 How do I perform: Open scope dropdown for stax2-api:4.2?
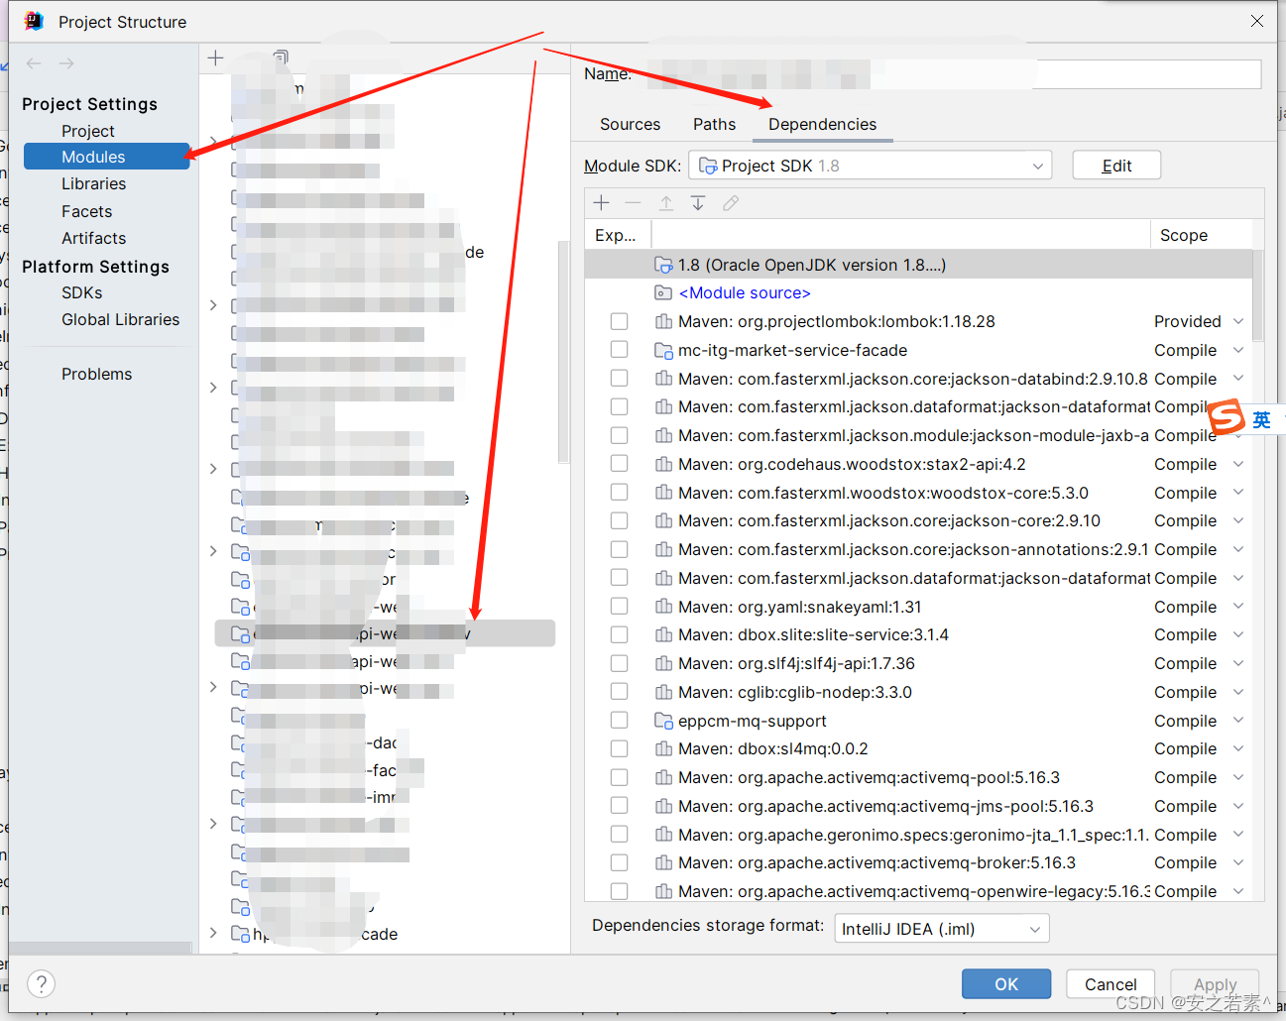(x=1238, y=464)
